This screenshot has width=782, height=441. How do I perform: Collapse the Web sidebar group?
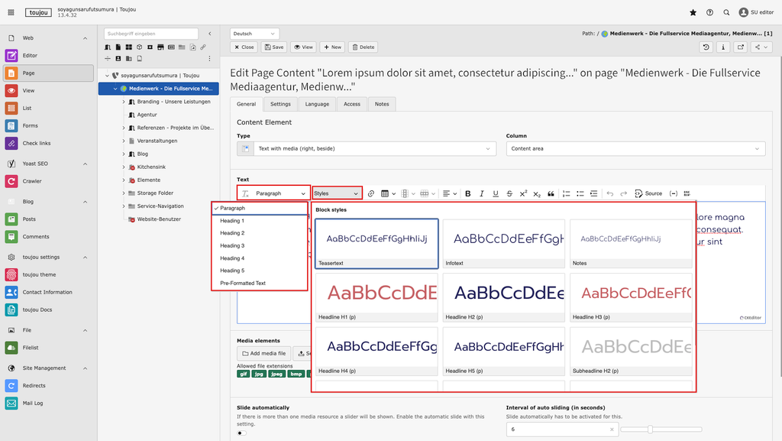[85, 38]
